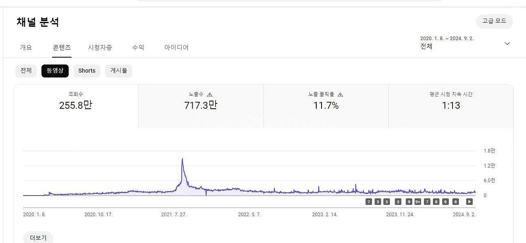Select the 동영상 filter chip
Viewport: 526px width, 243px height.
pyautogui.click(x=55, y=71)
